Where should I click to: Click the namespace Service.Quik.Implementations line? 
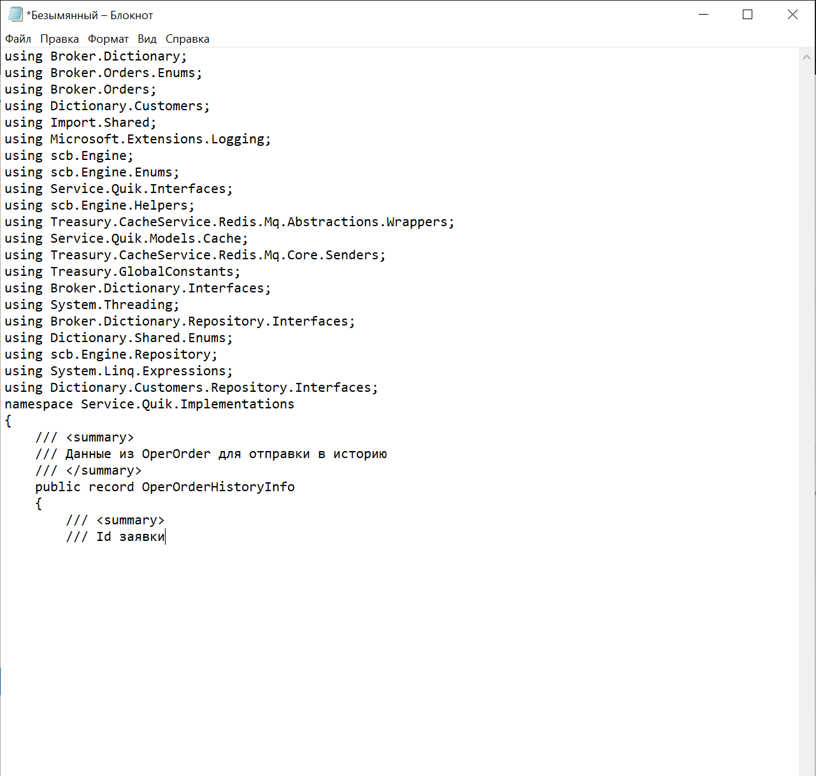tap(149, 404)
